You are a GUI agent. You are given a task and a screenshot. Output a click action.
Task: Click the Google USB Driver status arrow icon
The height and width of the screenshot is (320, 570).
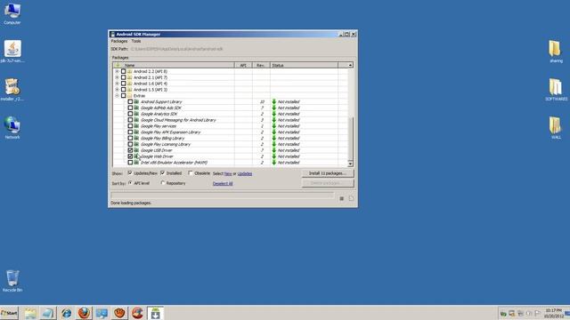[274, 150]
